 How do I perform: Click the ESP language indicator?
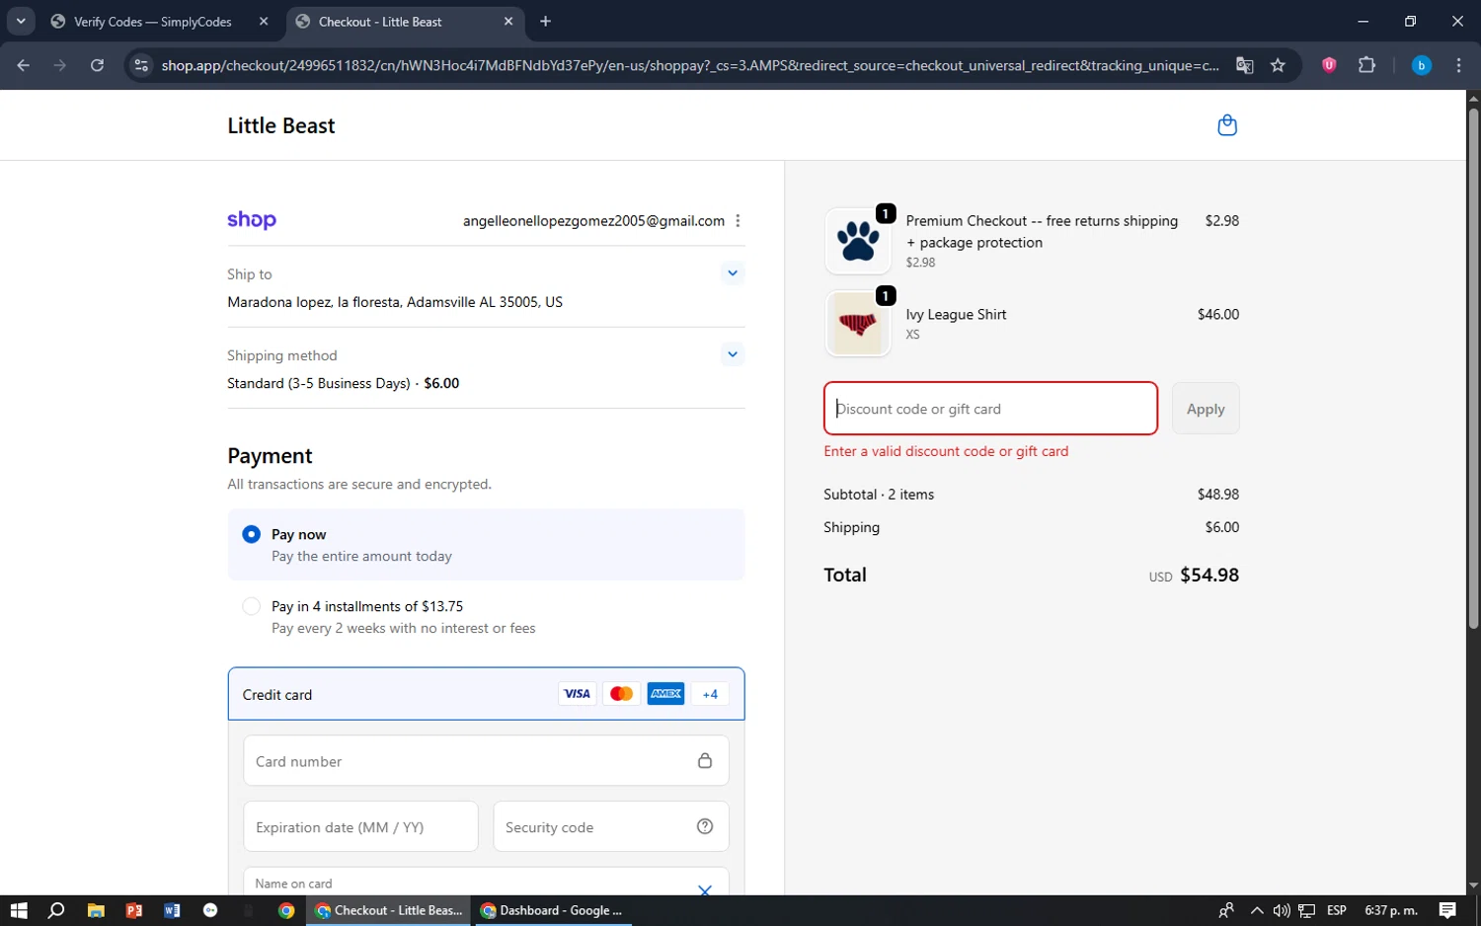1337,910
